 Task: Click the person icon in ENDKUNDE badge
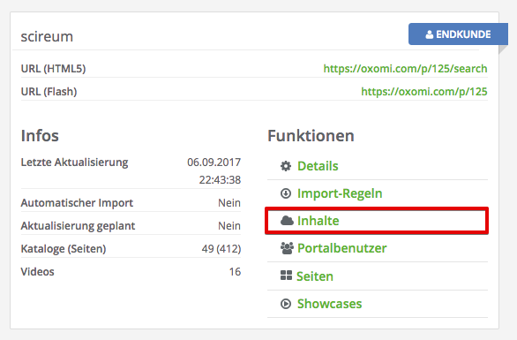[x=430, y=34]
